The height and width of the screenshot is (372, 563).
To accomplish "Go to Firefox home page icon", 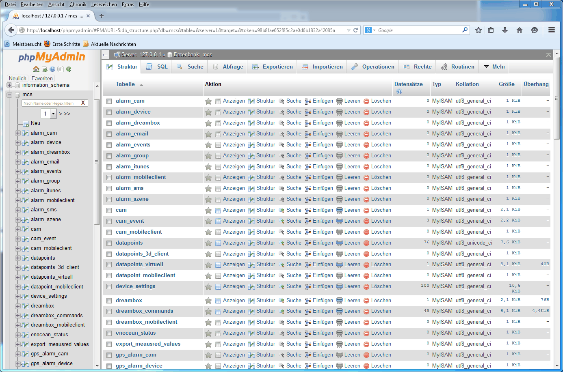I will coord(520,30).
